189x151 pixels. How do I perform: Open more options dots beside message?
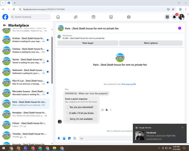[111, 110]
